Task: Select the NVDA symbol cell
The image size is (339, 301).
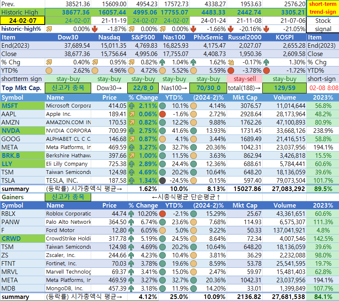Action: [x=22, y=131]
